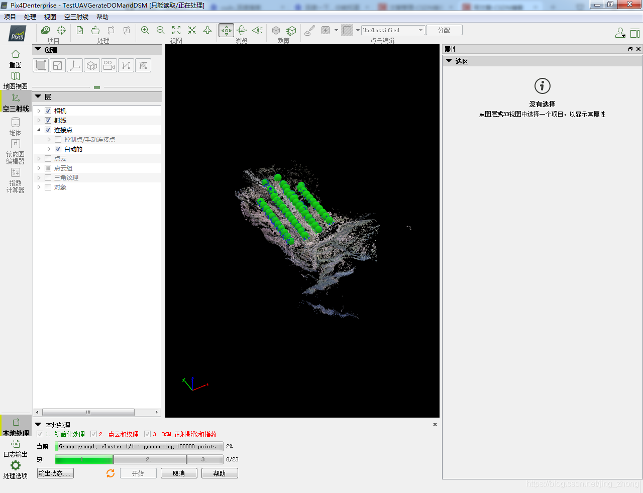This screenshot has height=493, width=643.
Task: Toggle the 射线 layer checkbox
Action: click(x=48, y=121)
